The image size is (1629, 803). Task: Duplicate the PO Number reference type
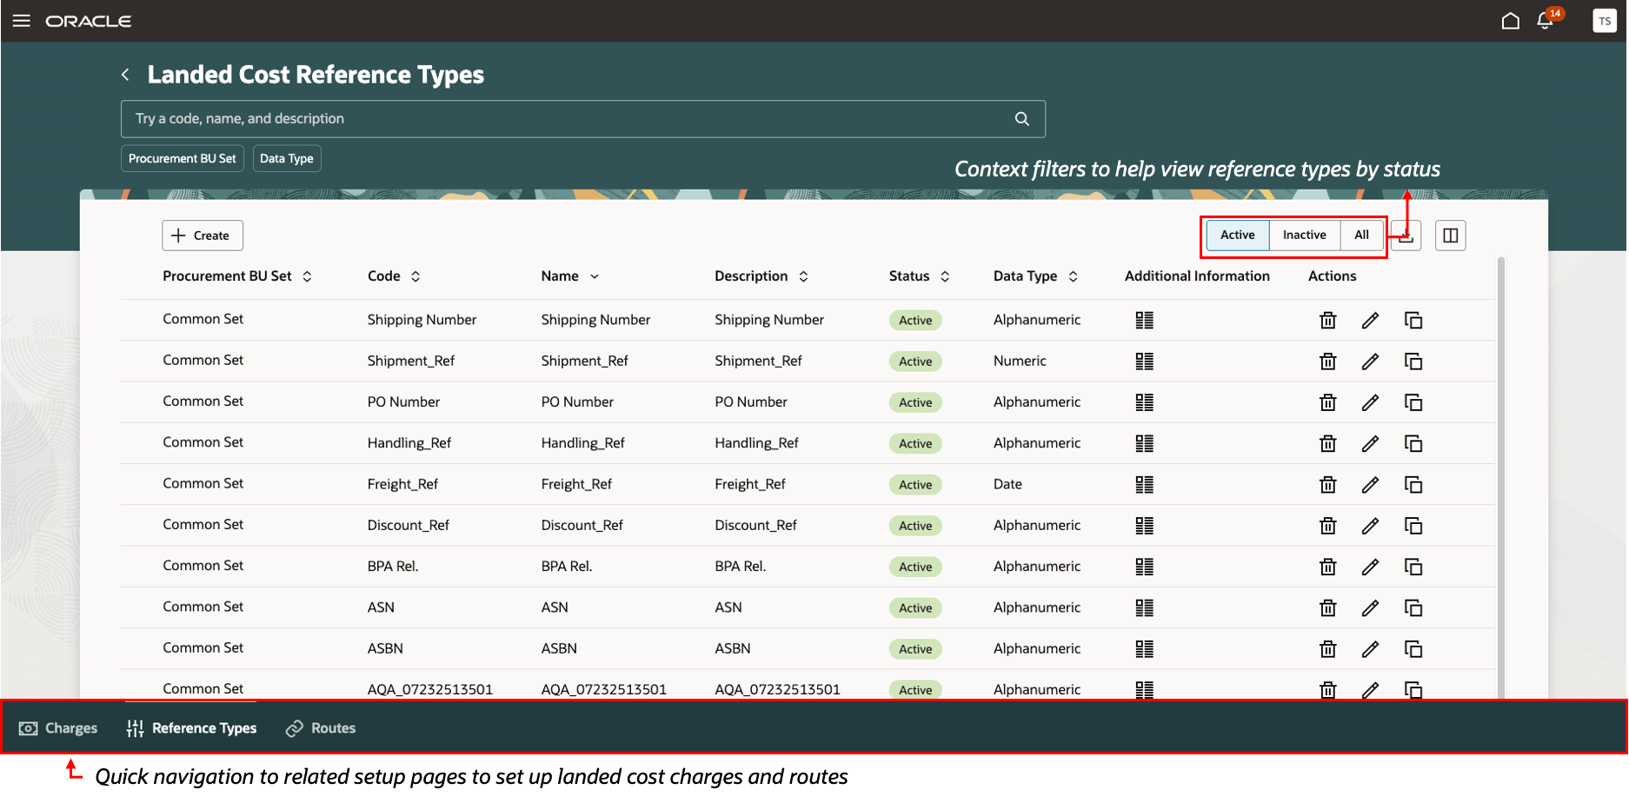click(x=1413, y=402)
